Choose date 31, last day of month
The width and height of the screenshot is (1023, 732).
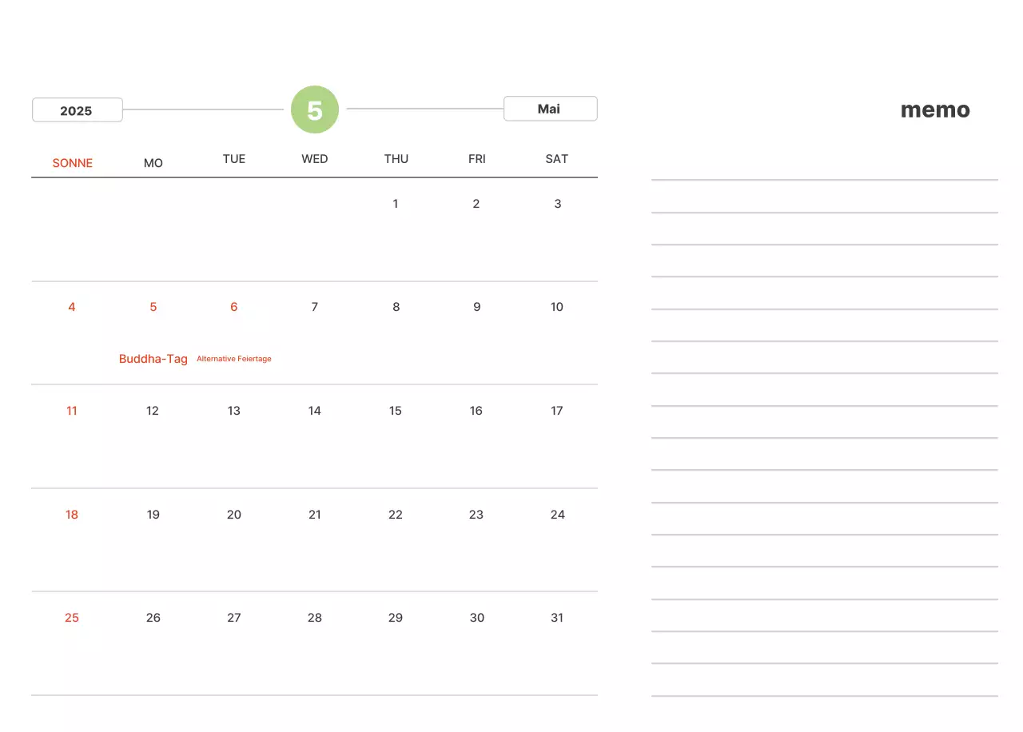[x=557, y=618]
